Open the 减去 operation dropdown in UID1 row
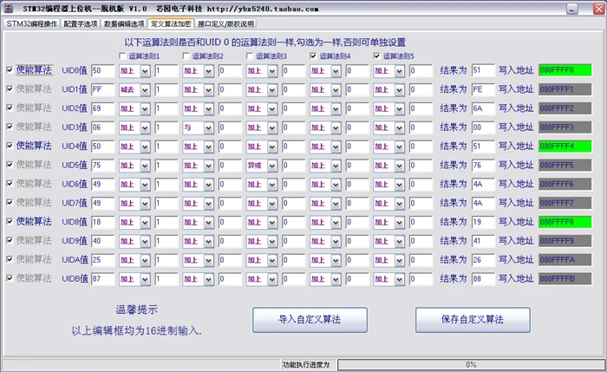607x372 pixels. click(x=145, y=88)
